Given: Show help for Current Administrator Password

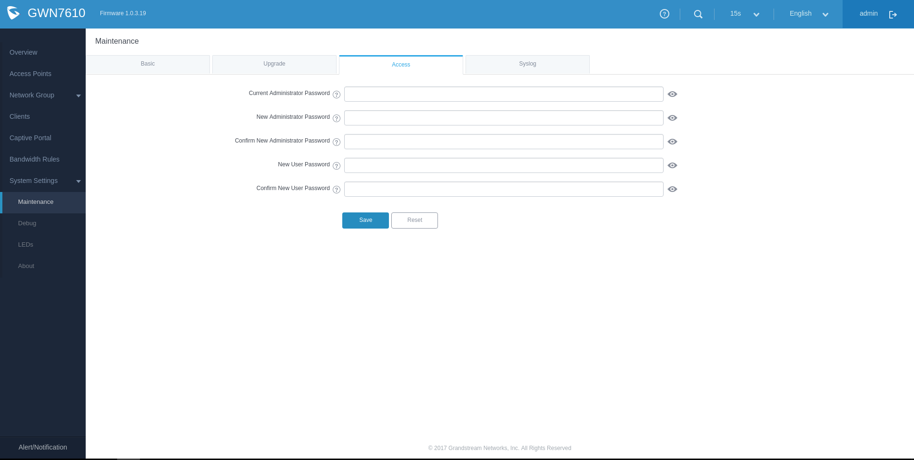Looking at the screenshot, I should click(337, 95).
